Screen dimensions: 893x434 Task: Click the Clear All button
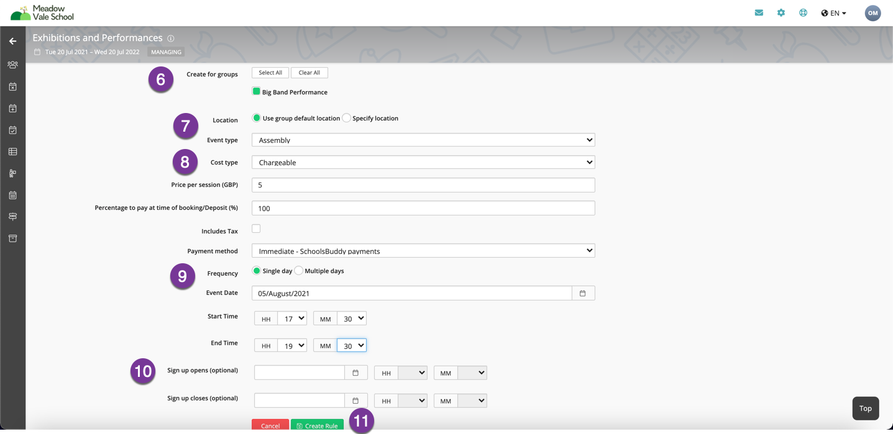[x=309, y=73]
